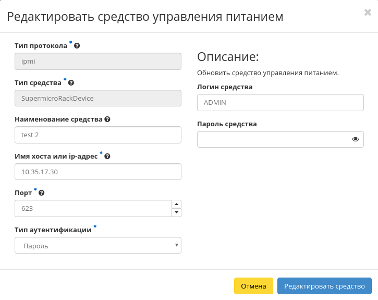Image resolution: width=378 pixels, height=300 pixels.
Task: Open the Тип аутентификации dropdown
Action: [98, 245]
